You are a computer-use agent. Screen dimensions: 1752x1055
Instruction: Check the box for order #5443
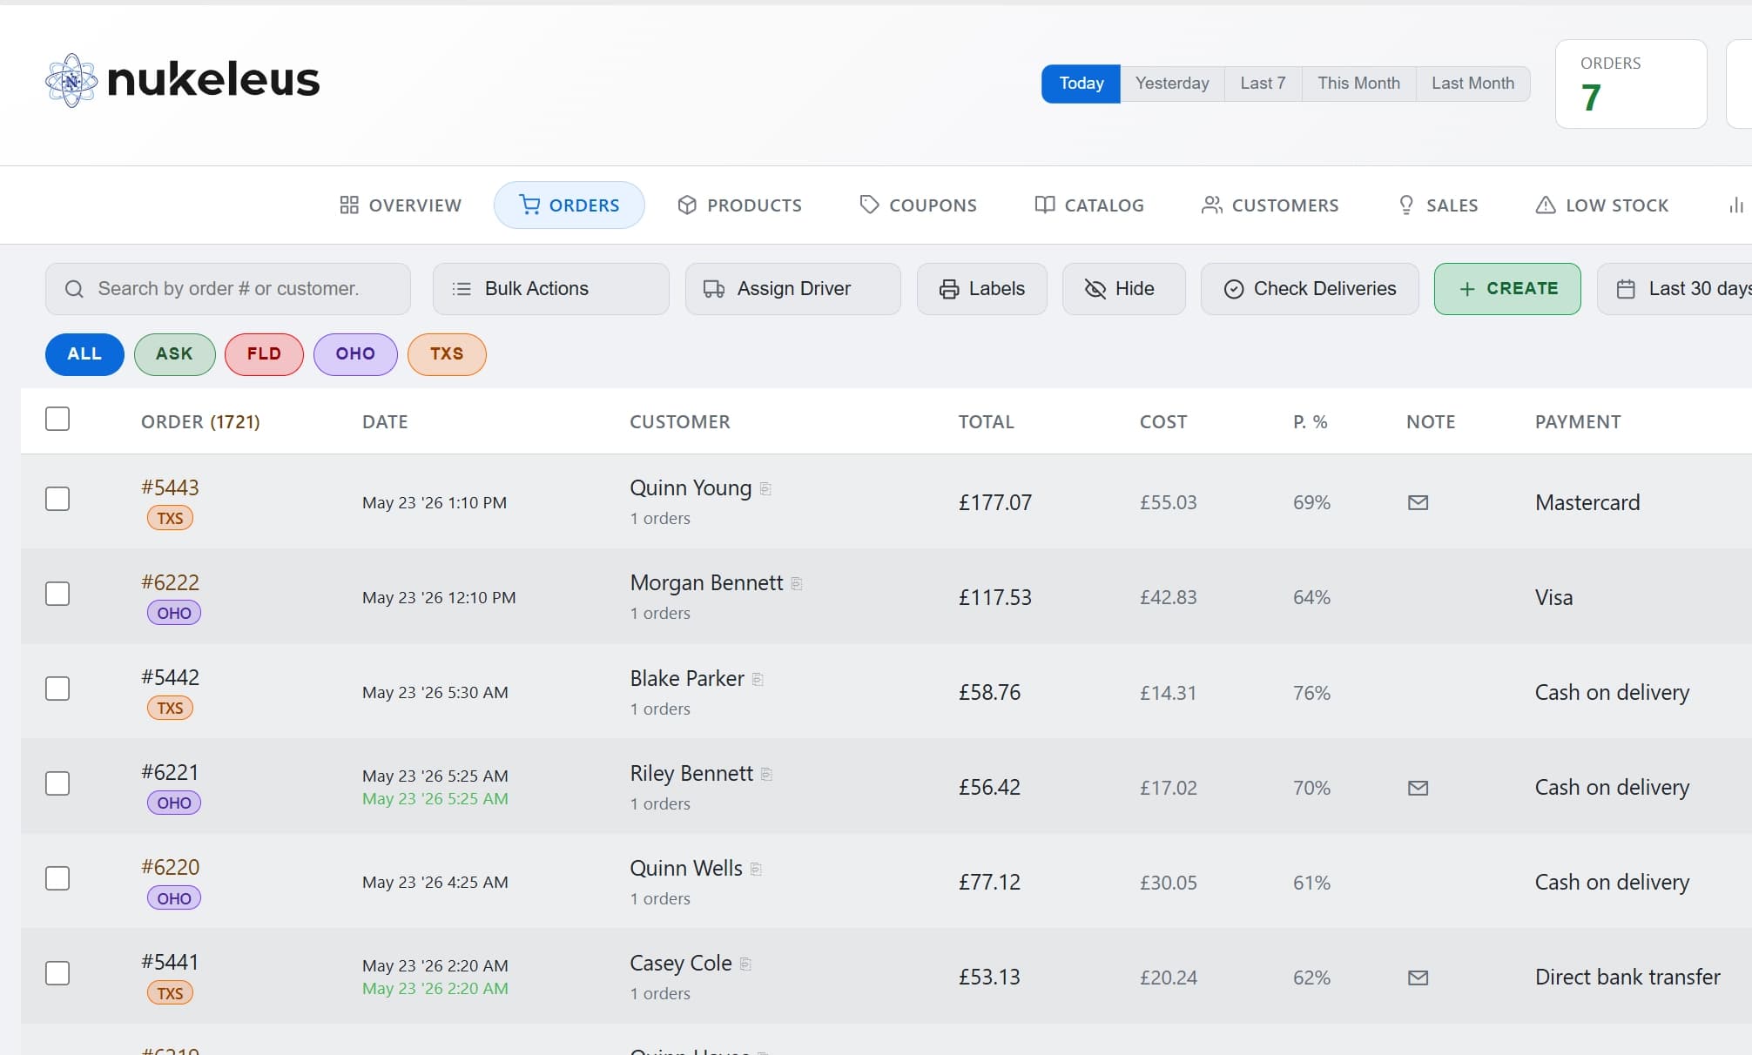click(x=57, y=499)
